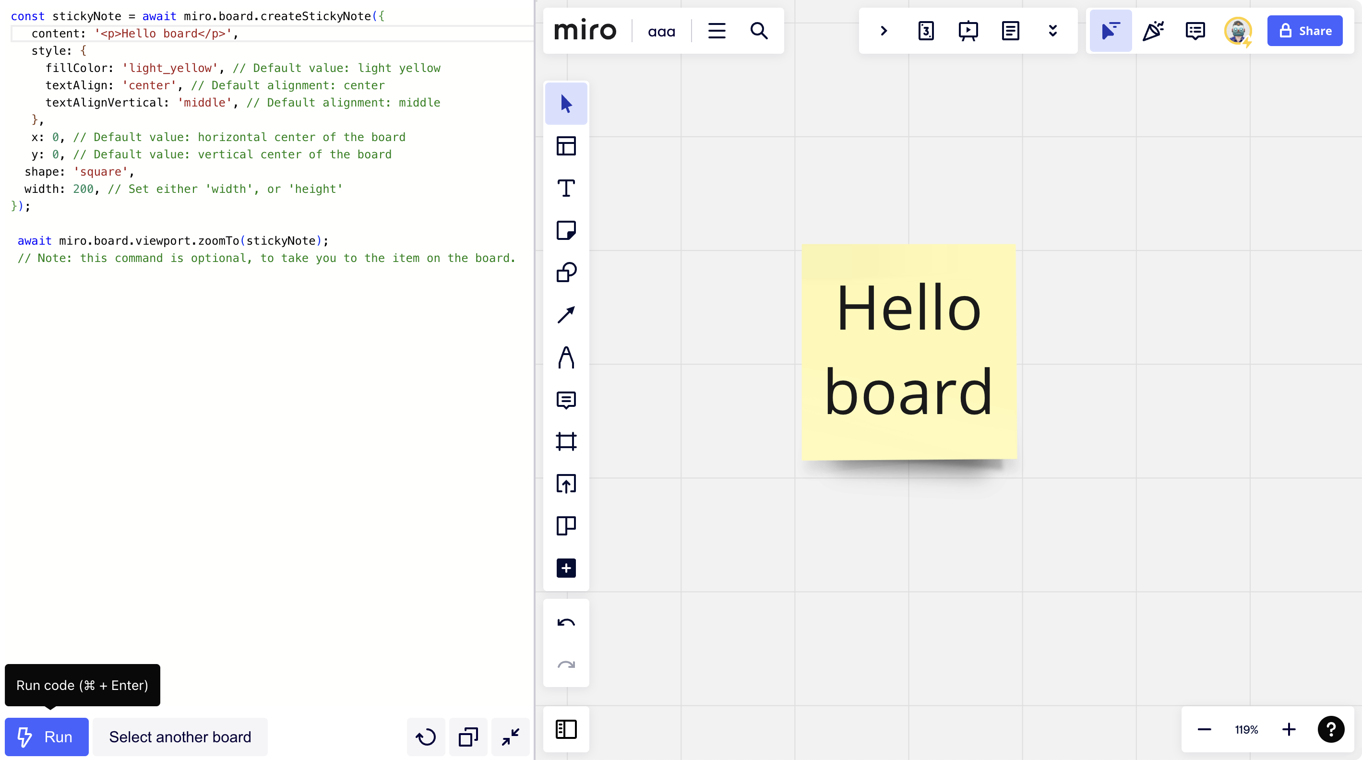Expand more apps double chevron
Image resolution: width=1362 pixels, height=760 pixels.
coord(1053,31)
